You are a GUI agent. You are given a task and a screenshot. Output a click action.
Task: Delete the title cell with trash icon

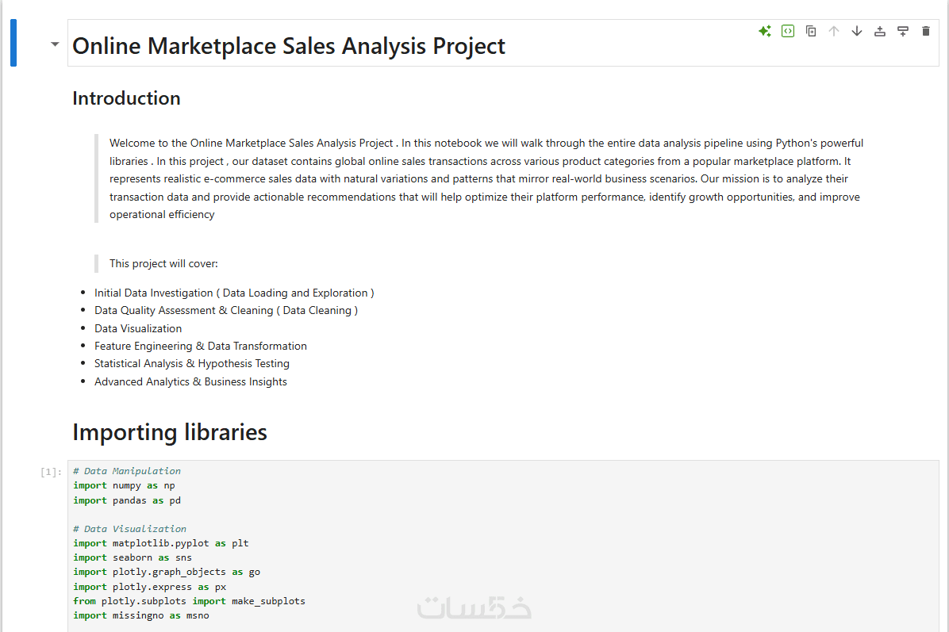[925, 31]
